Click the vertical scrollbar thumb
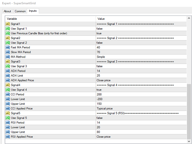192x144 pixels. [x=189, y=111]
